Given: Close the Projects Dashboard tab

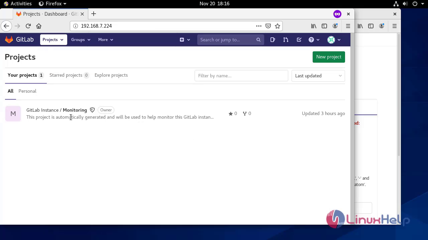Looking at the screenshot, I should tap(82, 14).
